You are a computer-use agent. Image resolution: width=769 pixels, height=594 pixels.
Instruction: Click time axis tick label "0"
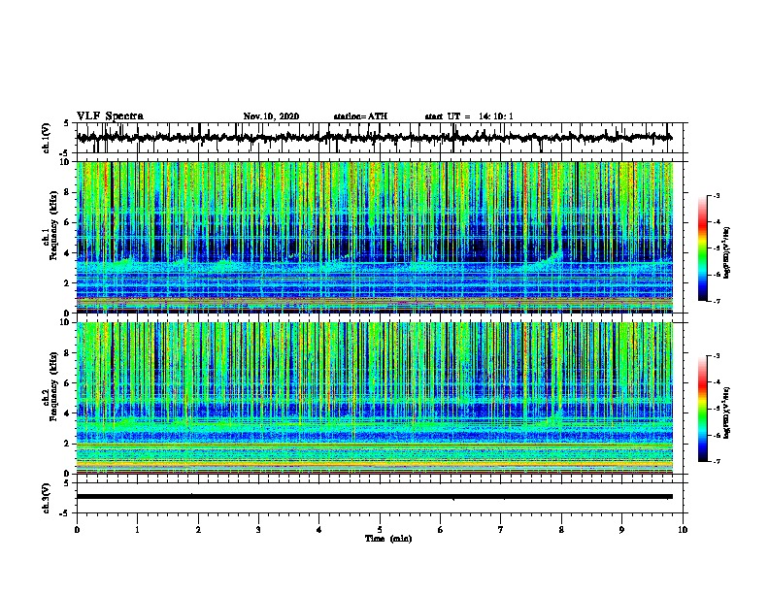pyautogui.click(x=77, y=530)
